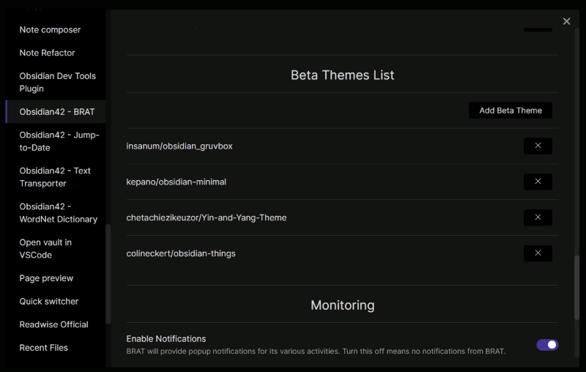The height and width of the screenshot is (372, 586).
Task: Remove chetachiezikeuzor/Yin-and-Yang-Theme with X
Action: [538, 217]
